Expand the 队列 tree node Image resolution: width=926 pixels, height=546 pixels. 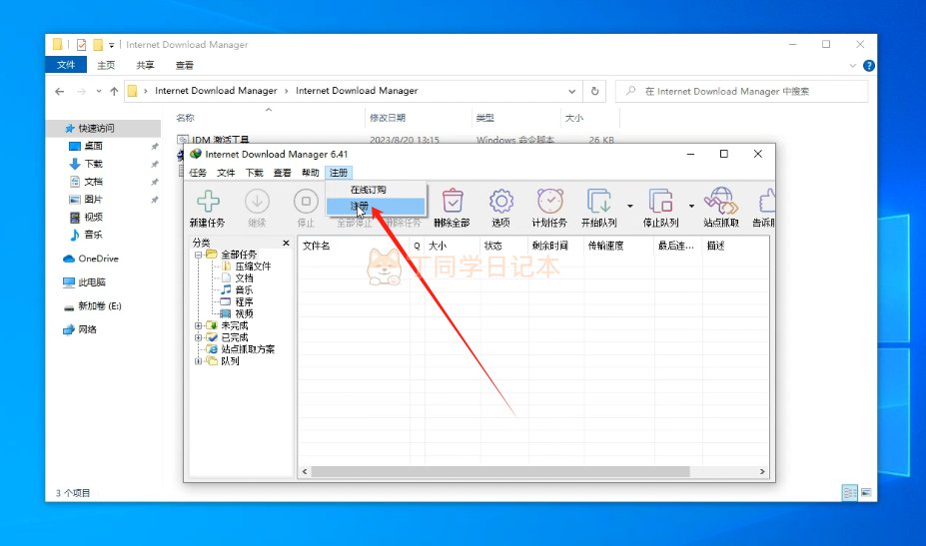tap(199, 360)
